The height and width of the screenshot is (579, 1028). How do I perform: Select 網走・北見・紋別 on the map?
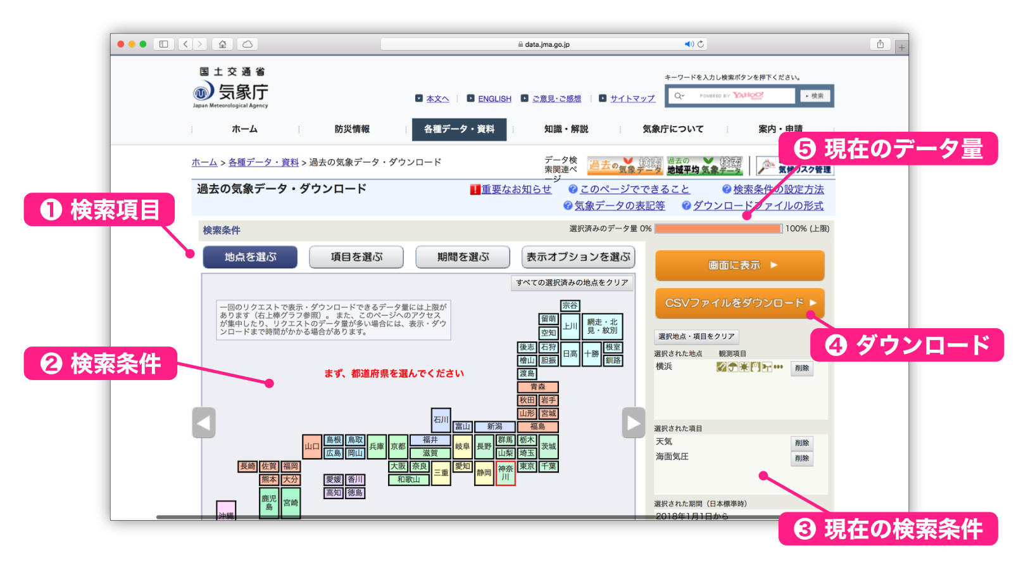tap(602, 326)
